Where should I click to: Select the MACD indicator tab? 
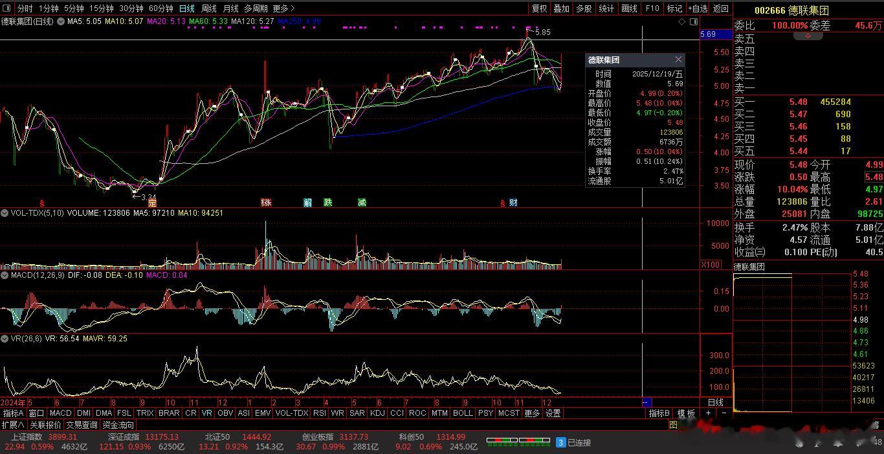pyautogui.click(x=60, y=413)
